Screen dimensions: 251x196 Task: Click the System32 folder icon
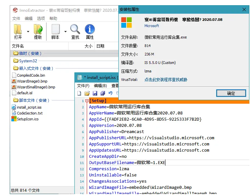[16, 61]
